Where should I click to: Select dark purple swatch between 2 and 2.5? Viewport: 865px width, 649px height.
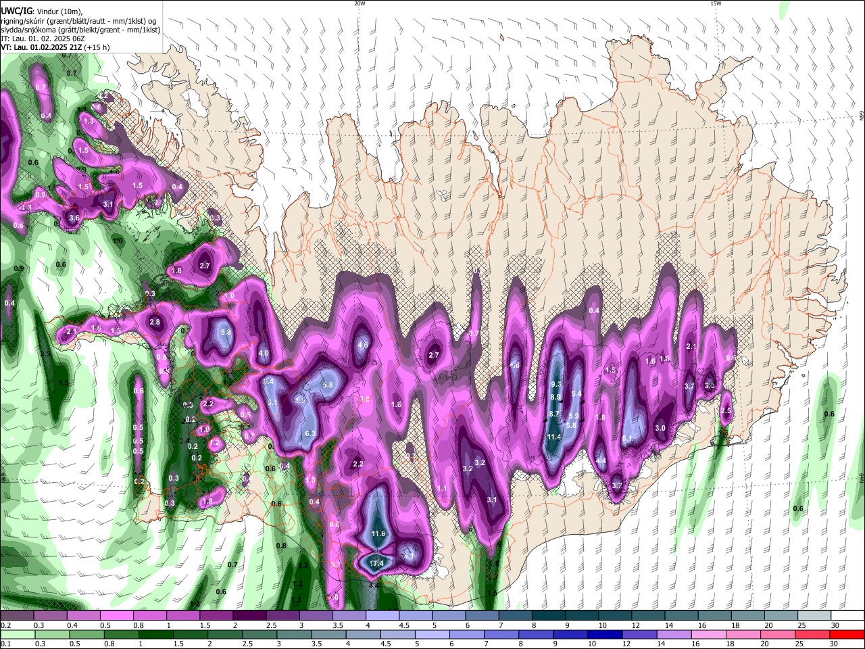(x=249, y=616)
